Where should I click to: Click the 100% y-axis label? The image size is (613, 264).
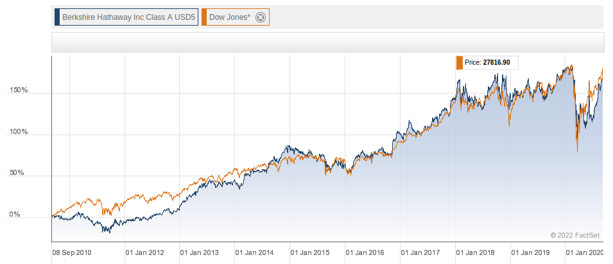click(19, 131)
